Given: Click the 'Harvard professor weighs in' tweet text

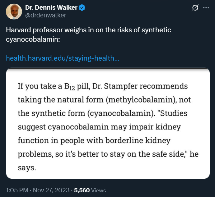Looking at the screenshot, I should (x=88, y=34).
